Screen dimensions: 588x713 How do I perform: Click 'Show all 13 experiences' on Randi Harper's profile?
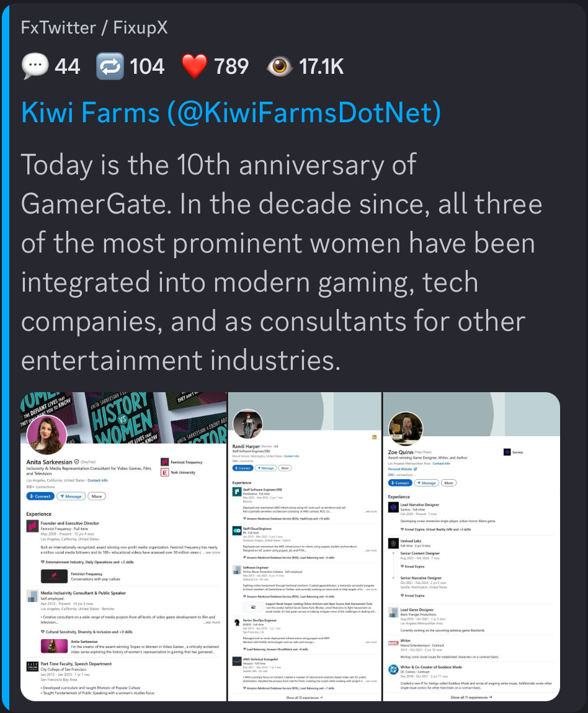point(305,697)
